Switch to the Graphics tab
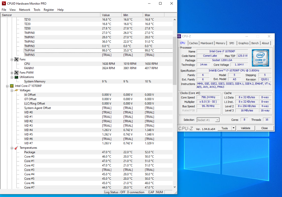282x197 pixels. click(x=243, y=43)
